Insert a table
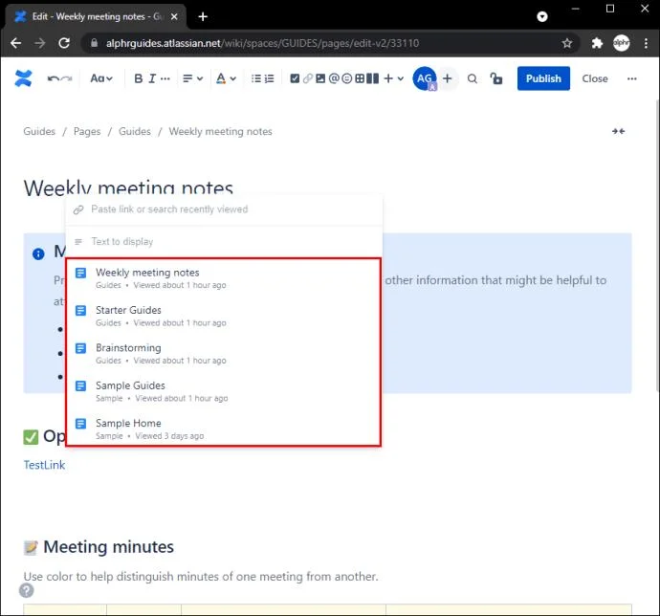 click(x=360, y=78)
